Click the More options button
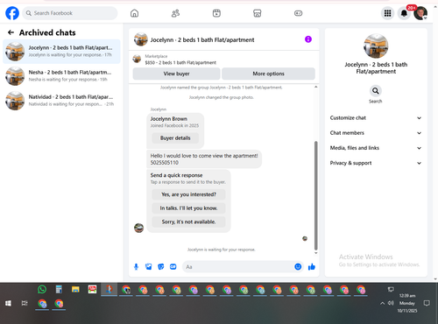The height and width of the screenshot is (324, 438). (x=268, y=74)
